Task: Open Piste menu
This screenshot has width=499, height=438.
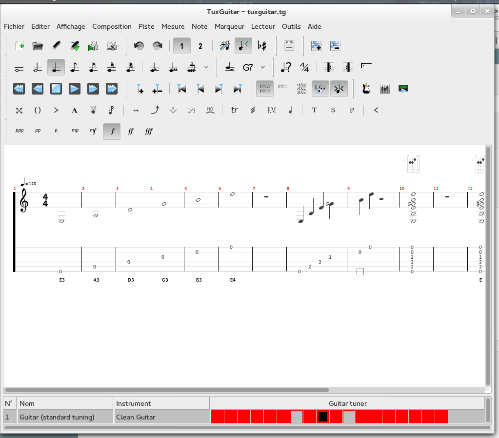Action: point(146,26)
